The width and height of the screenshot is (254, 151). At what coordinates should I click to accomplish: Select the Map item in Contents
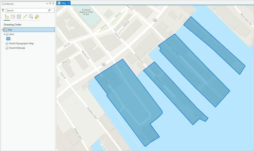click(x=29, y=30)
